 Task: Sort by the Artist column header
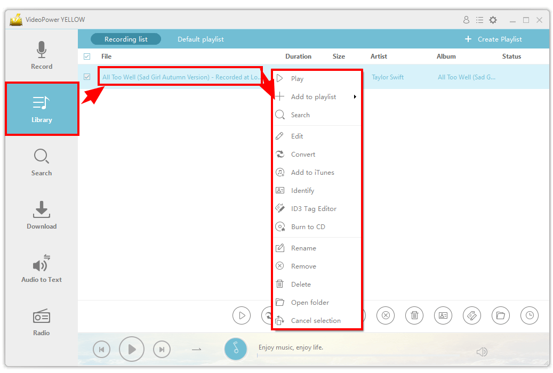click(379, 56)
